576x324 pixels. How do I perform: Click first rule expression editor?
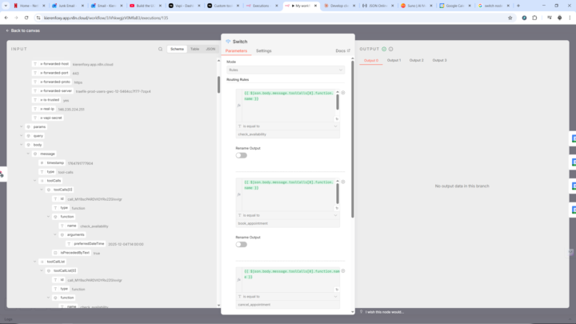(x=288, y=106)
